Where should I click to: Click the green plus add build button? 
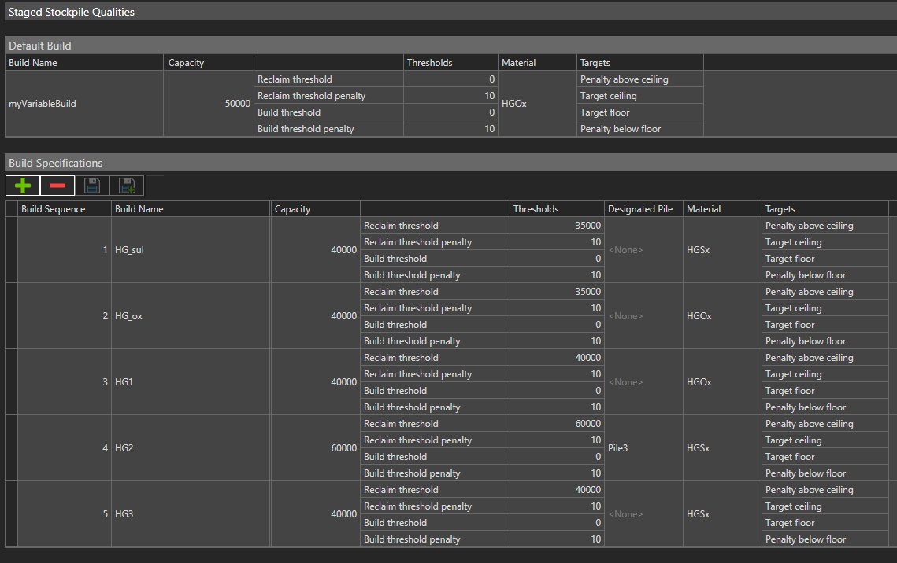click(x=23, y=186)
